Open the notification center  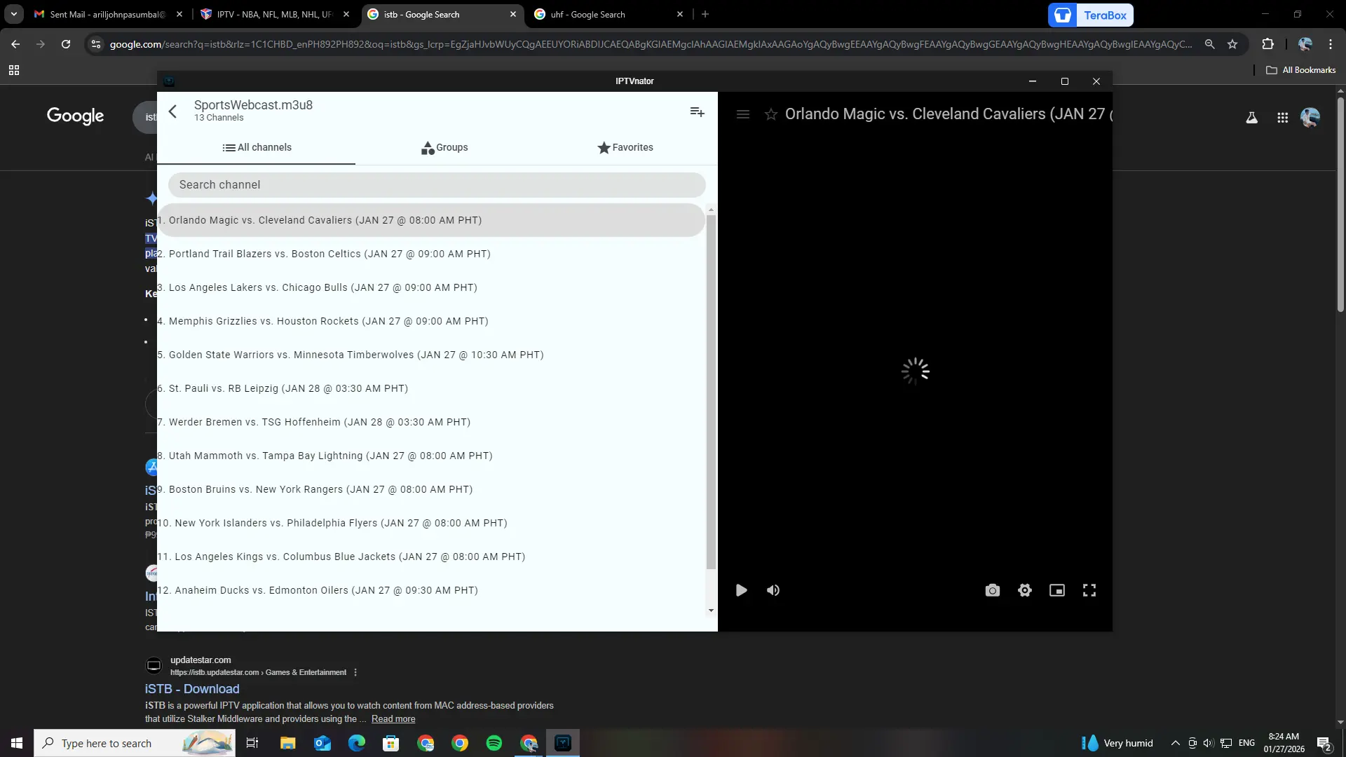pyautogui.click(x=1324, y=744)
